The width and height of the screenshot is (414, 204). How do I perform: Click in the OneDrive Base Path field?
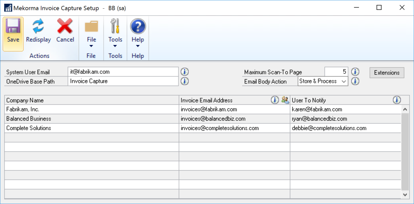123,81
